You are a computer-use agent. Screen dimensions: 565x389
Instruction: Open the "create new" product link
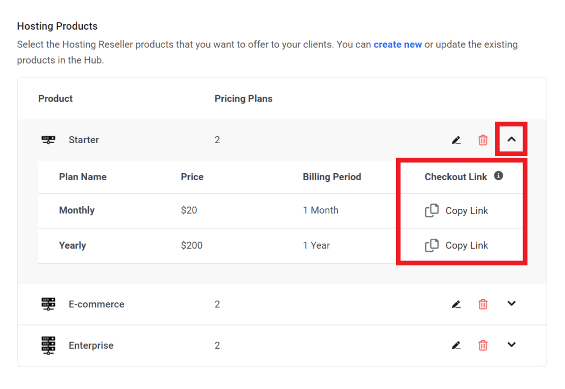pyautogui.click(x=398, y=45)
